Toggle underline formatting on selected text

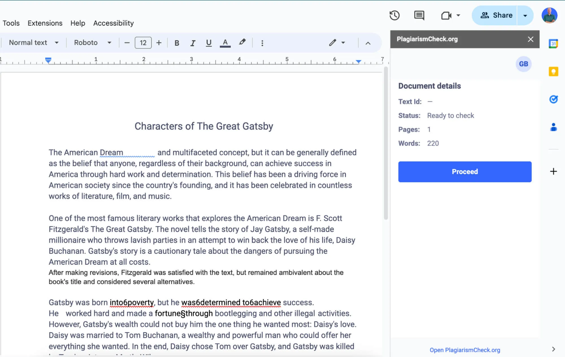[x=208, y=42]
